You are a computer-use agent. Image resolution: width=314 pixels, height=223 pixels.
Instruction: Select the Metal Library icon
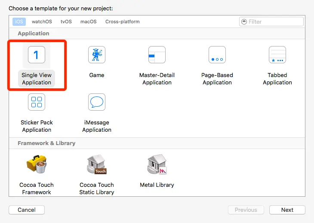point(157,164)
